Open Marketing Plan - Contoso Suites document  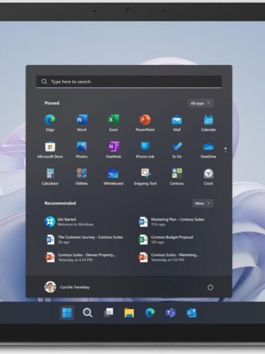tap(172, 222)
